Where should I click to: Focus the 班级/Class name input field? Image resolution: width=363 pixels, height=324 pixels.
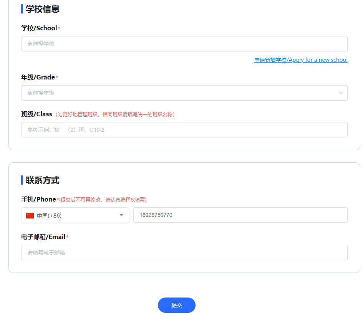click(184, 130)
